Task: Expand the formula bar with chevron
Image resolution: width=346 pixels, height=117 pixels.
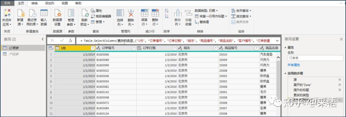Action: pyautogui.click(x=277, y=41)
